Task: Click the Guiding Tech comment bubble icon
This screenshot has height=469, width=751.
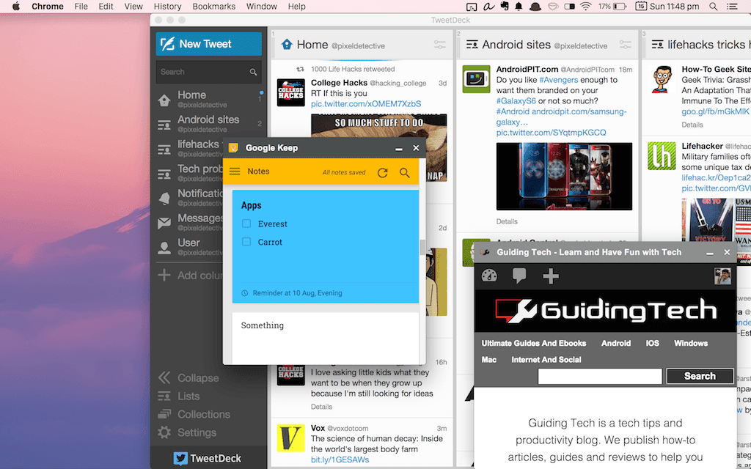Action: pos(519,276)
